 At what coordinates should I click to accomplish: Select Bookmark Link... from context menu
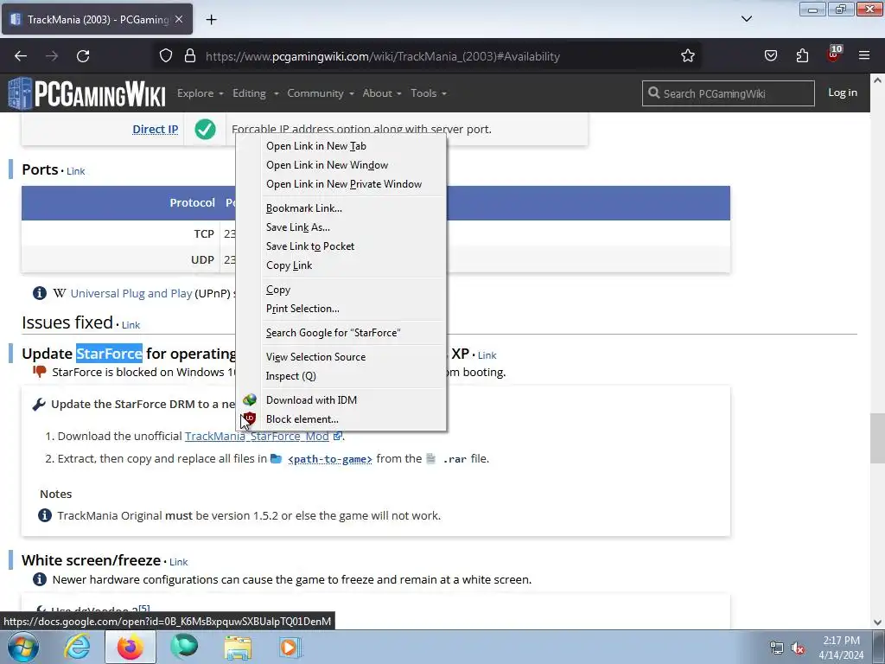341,207
